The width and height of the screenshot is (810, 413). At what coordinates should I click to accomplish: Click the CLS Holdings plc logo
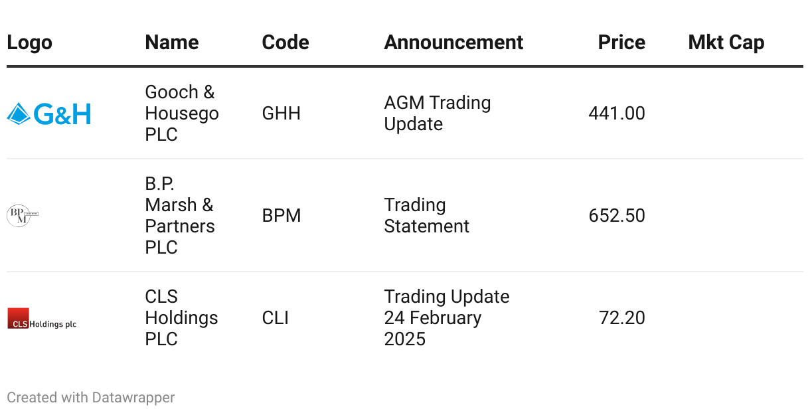coord(42,318)
